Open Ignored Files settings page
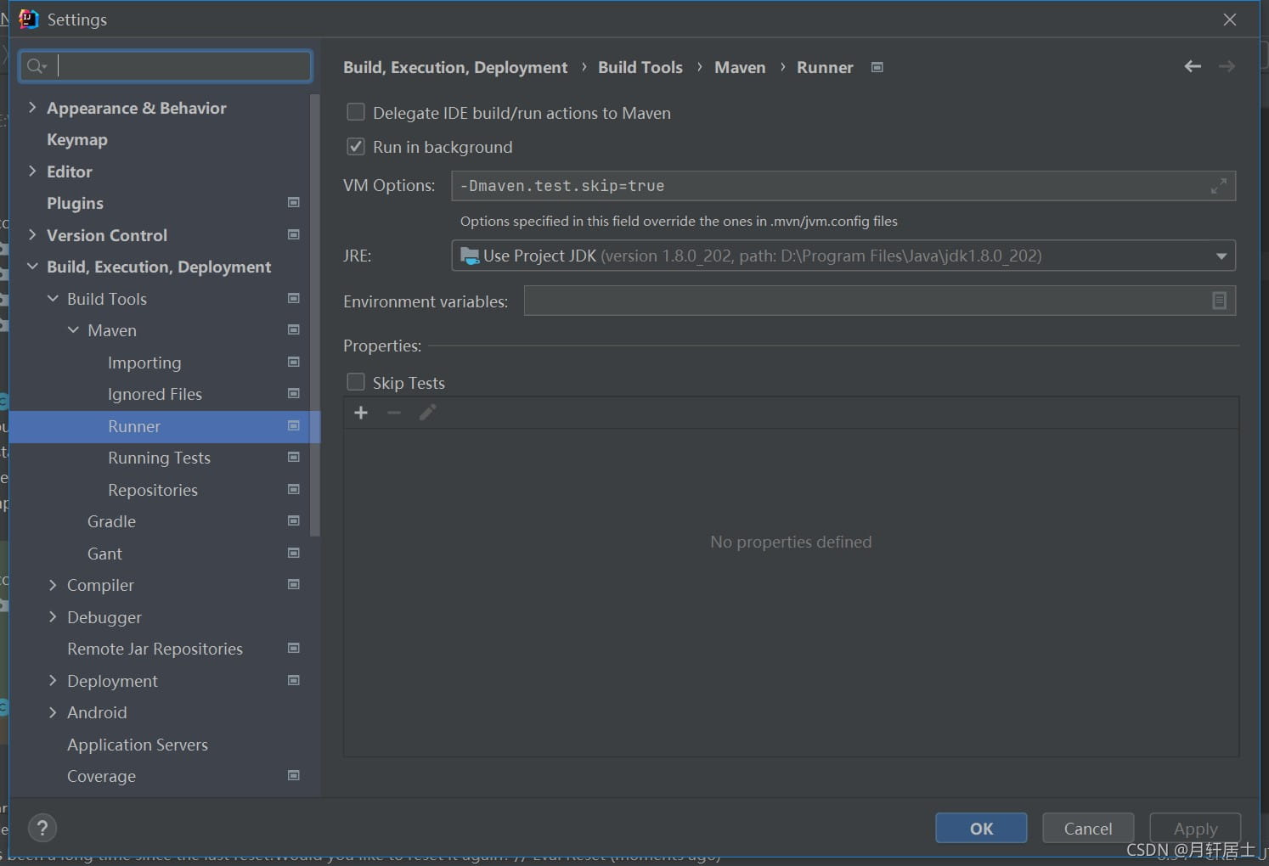The height and width of the screenshot is (866, 1269). 155,394
